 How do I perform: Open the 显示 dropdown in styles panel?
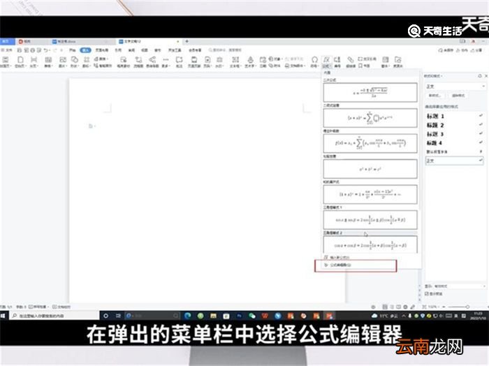[460, 286]
